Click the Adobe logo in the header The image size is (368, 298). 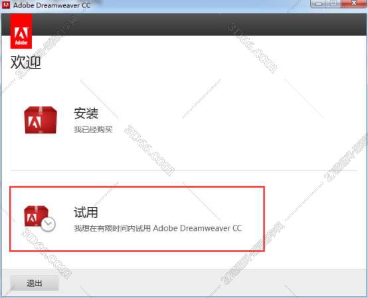coord(21,31)
